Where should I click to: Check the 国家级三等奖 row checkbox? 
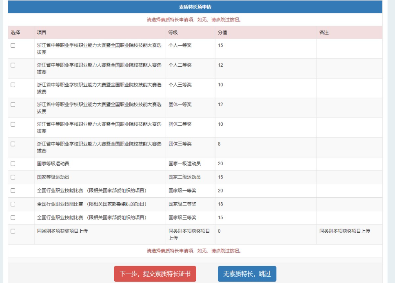13,217
